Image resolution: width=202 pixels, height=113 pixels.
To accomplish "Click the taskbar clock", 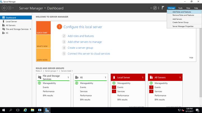I will pyautogui.click(x=189, y=110).
